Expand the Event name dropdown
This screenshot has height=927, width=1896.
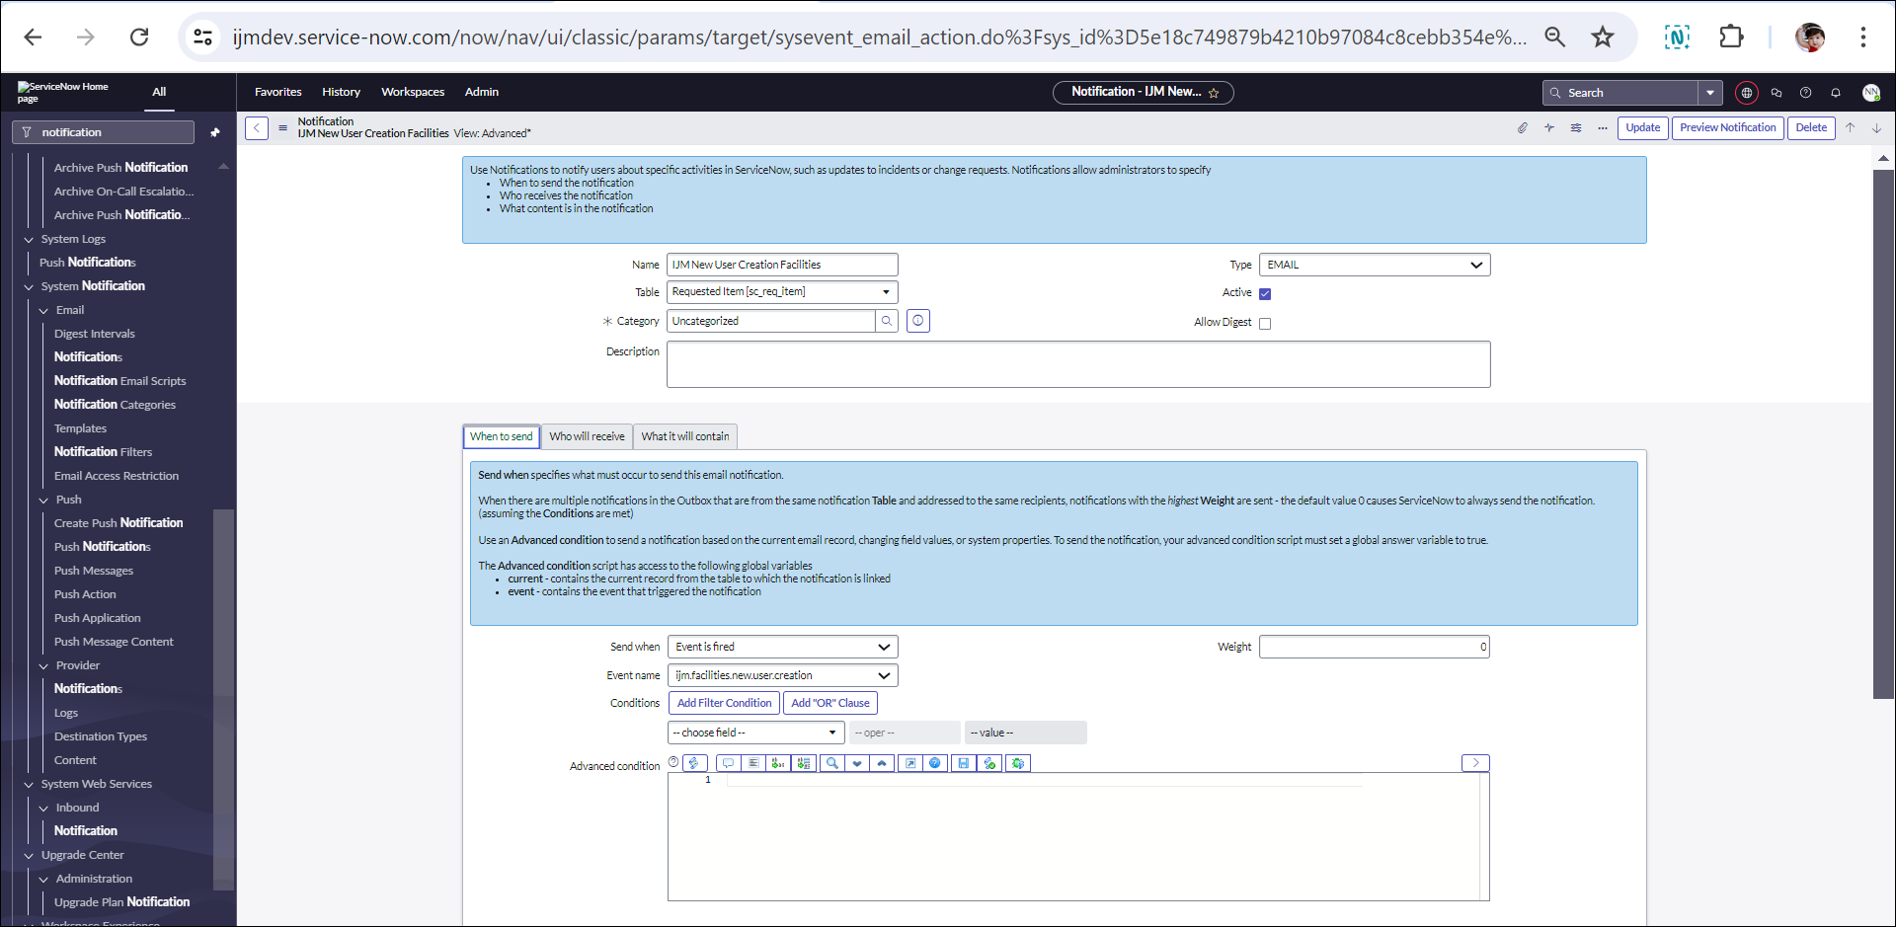tap(782, 675)
